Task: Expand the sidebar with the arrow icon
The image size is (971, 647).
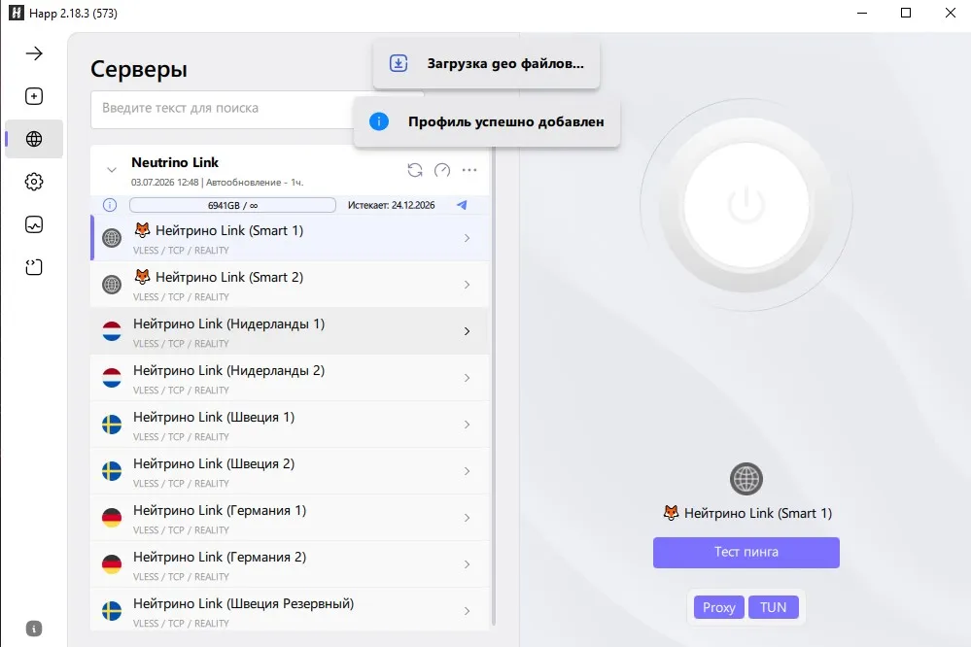Action: click(x=34, y=53)
